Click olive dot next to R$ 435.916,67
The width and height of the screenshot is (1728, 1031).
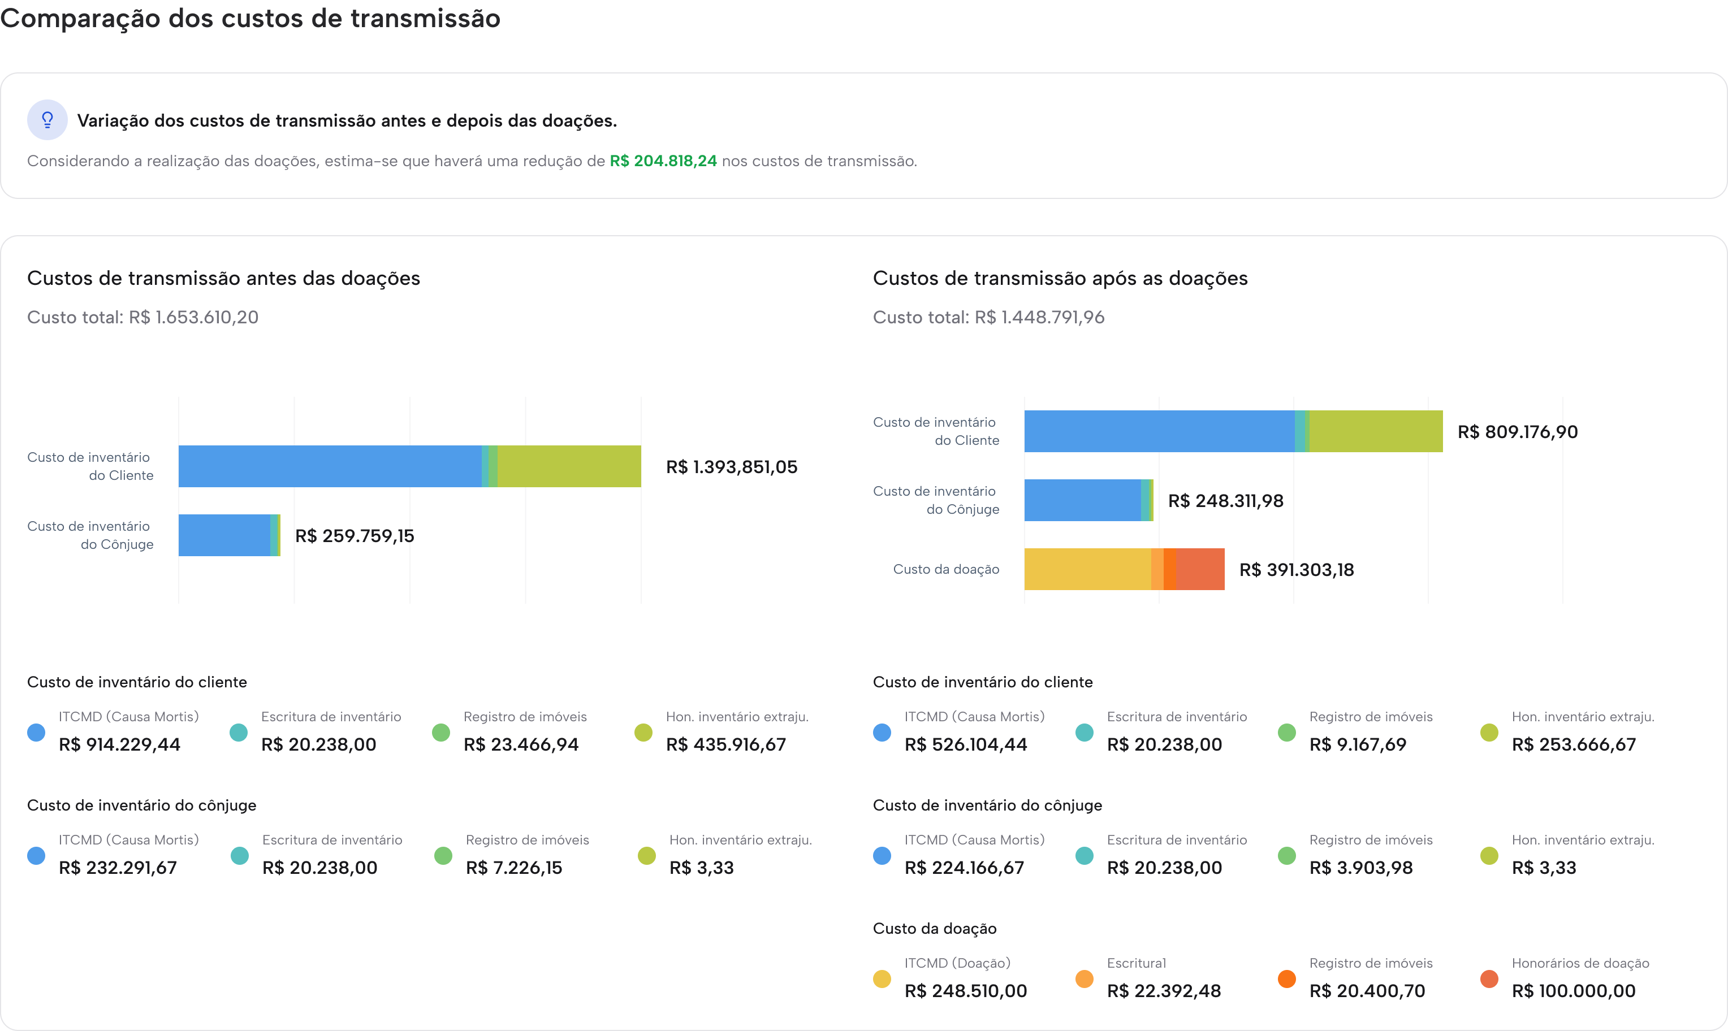coord(643,732)
